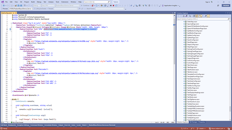Select TabsPage.razor in Solution Explorer

click(x=192, y=67)
